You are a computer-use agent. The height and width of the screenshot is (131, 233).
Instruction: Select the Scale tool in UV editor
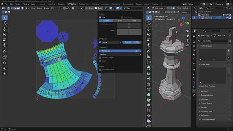5,40
